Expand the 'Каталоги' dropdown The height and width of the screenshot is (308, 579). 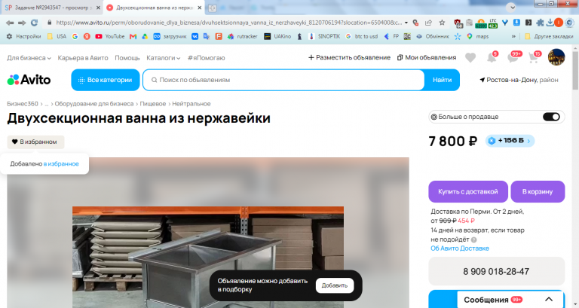point(163,58)
